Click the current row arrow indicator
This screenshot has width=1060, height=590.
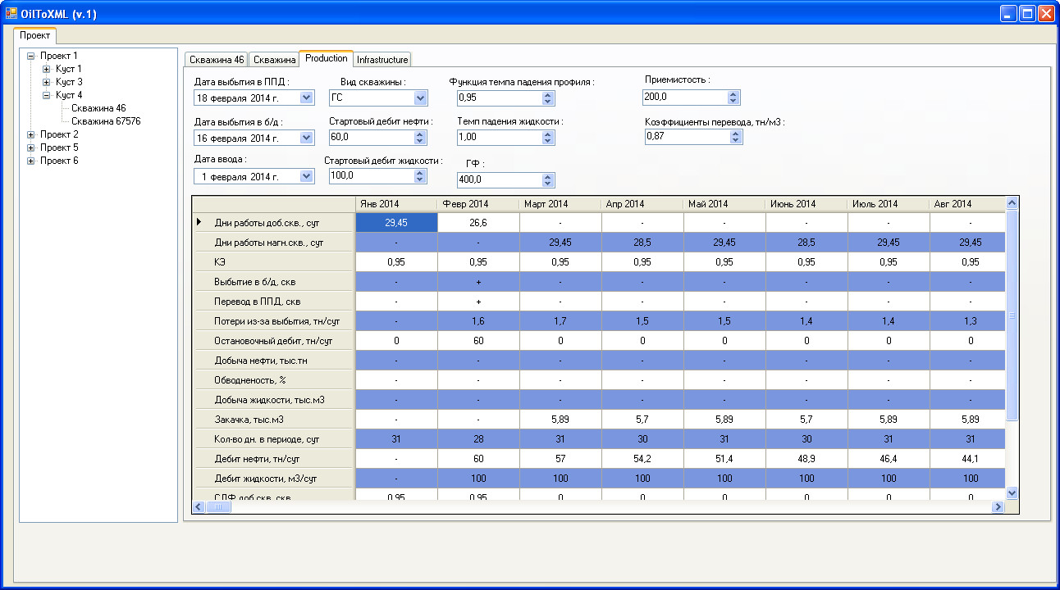pyautogui.click(x=199, y=222)
